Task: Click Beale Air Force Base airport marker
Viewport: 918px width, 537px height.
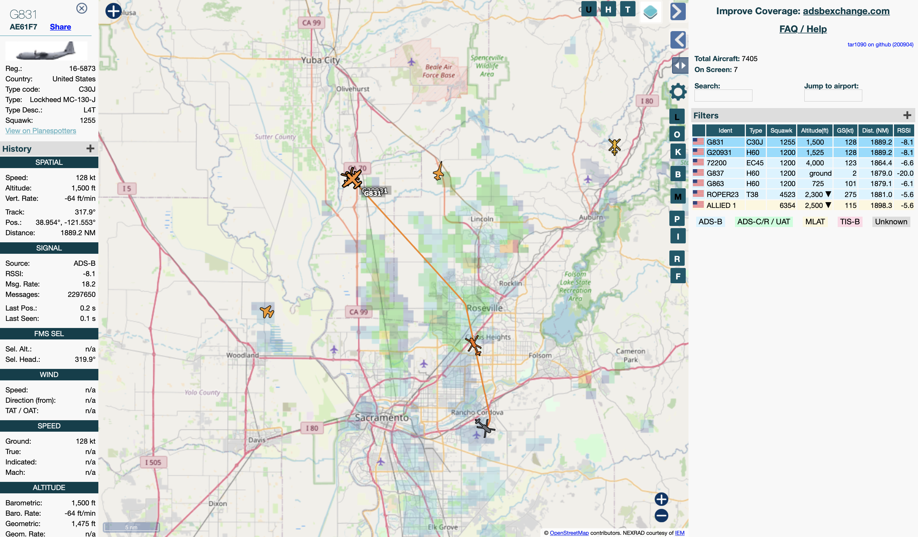Action: (x=411, y=62)
